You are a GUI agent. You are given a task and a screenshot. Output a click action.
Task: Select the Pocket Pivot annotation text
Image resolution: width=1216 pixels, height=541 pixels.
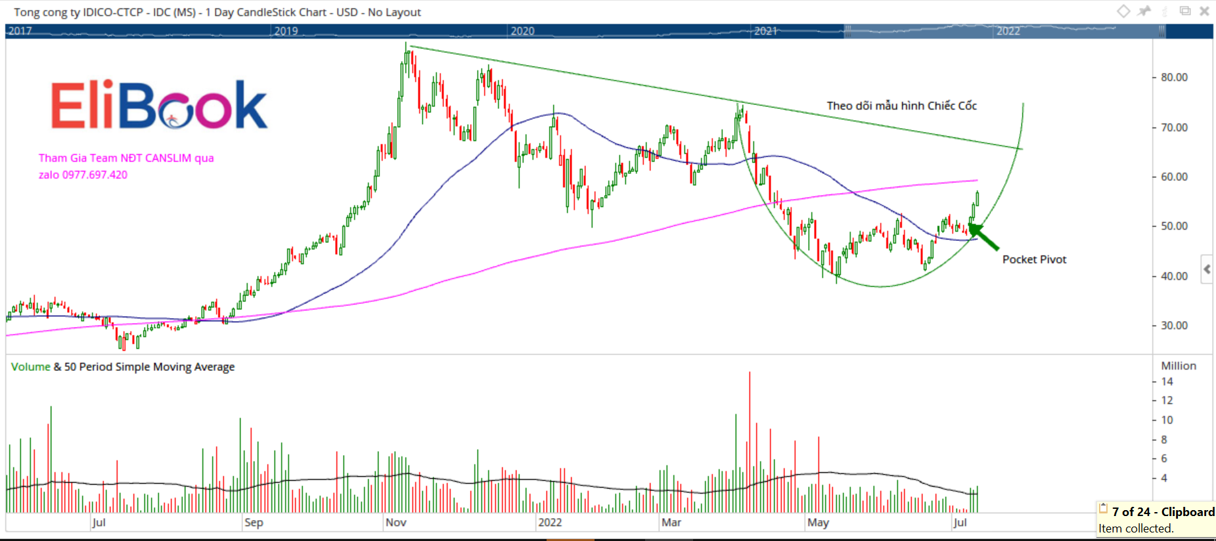[x=1034, y=259]
